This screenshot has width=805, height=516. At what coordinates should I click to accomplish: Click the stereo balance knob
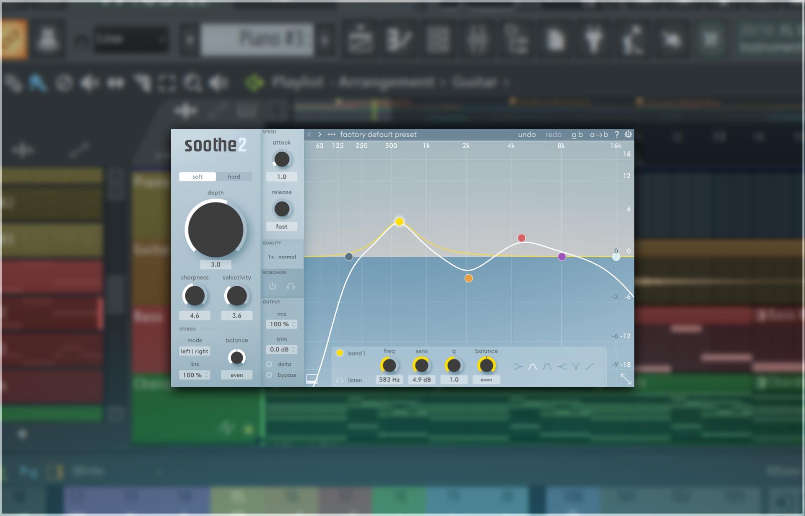coord(236,357)
